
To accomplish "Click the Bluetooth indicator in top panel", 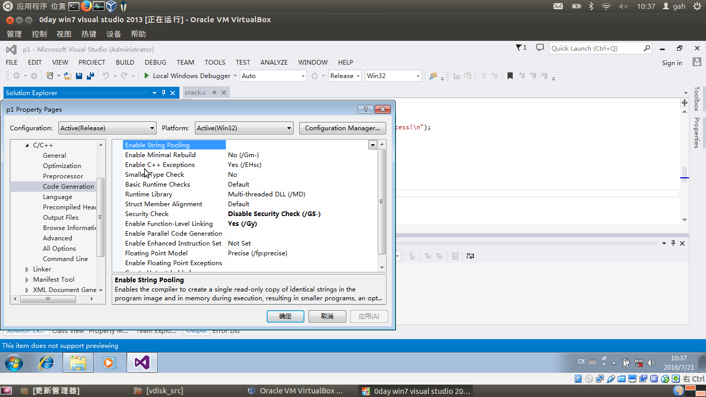I will click(x=591, y=6).
